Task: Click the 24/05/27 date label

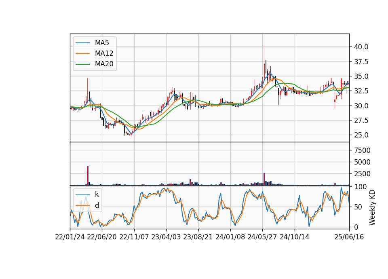Action: point(262,237)
